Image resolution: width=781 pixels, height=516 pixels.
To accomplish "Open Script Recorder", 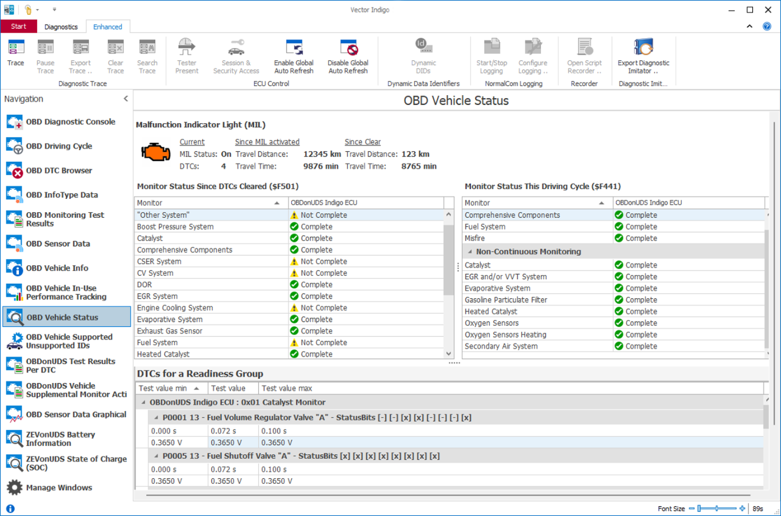I will point(584,57).
